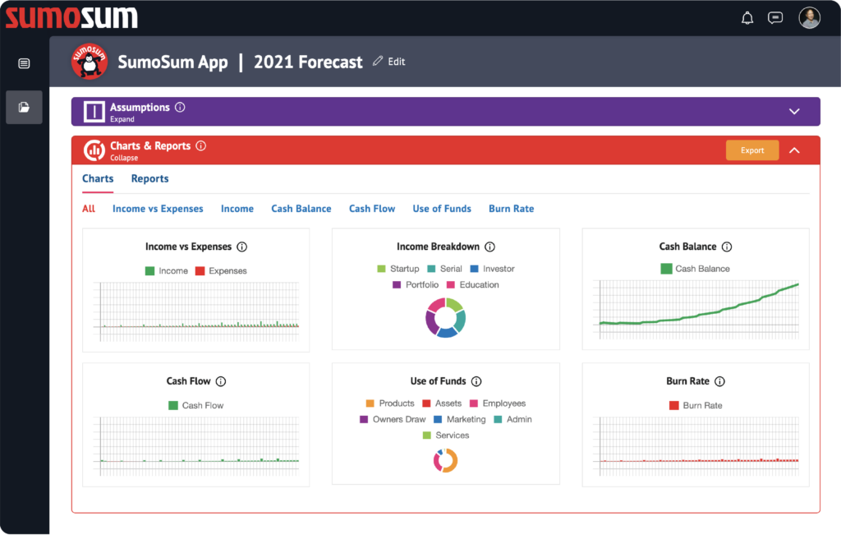Select the Use of Funds filter

click(x=441, y=209)
